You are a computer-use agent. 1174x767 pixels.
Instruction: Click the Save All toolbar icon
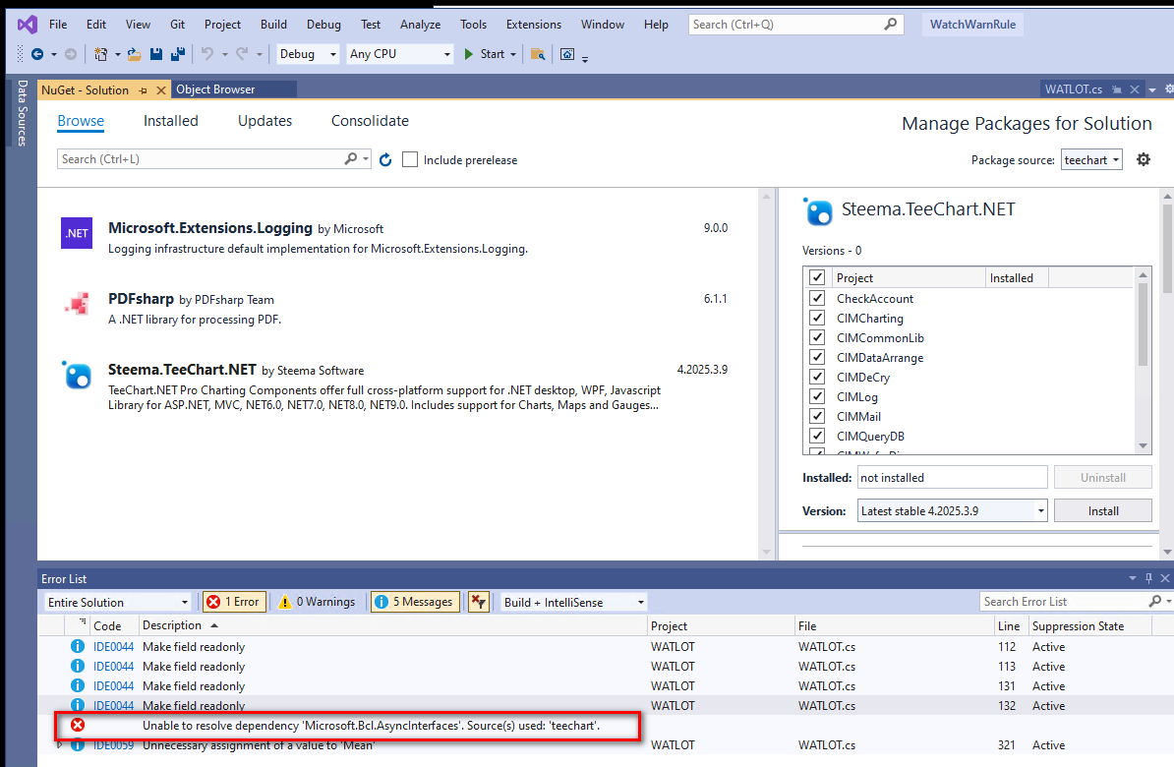click(x=178, y=54)
